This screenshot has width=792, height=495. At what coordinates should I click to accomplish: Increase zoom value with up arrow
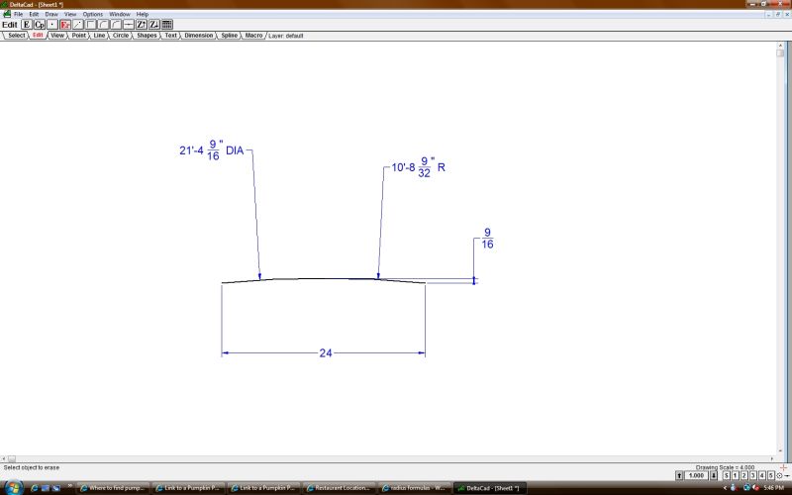pos(679,476)
